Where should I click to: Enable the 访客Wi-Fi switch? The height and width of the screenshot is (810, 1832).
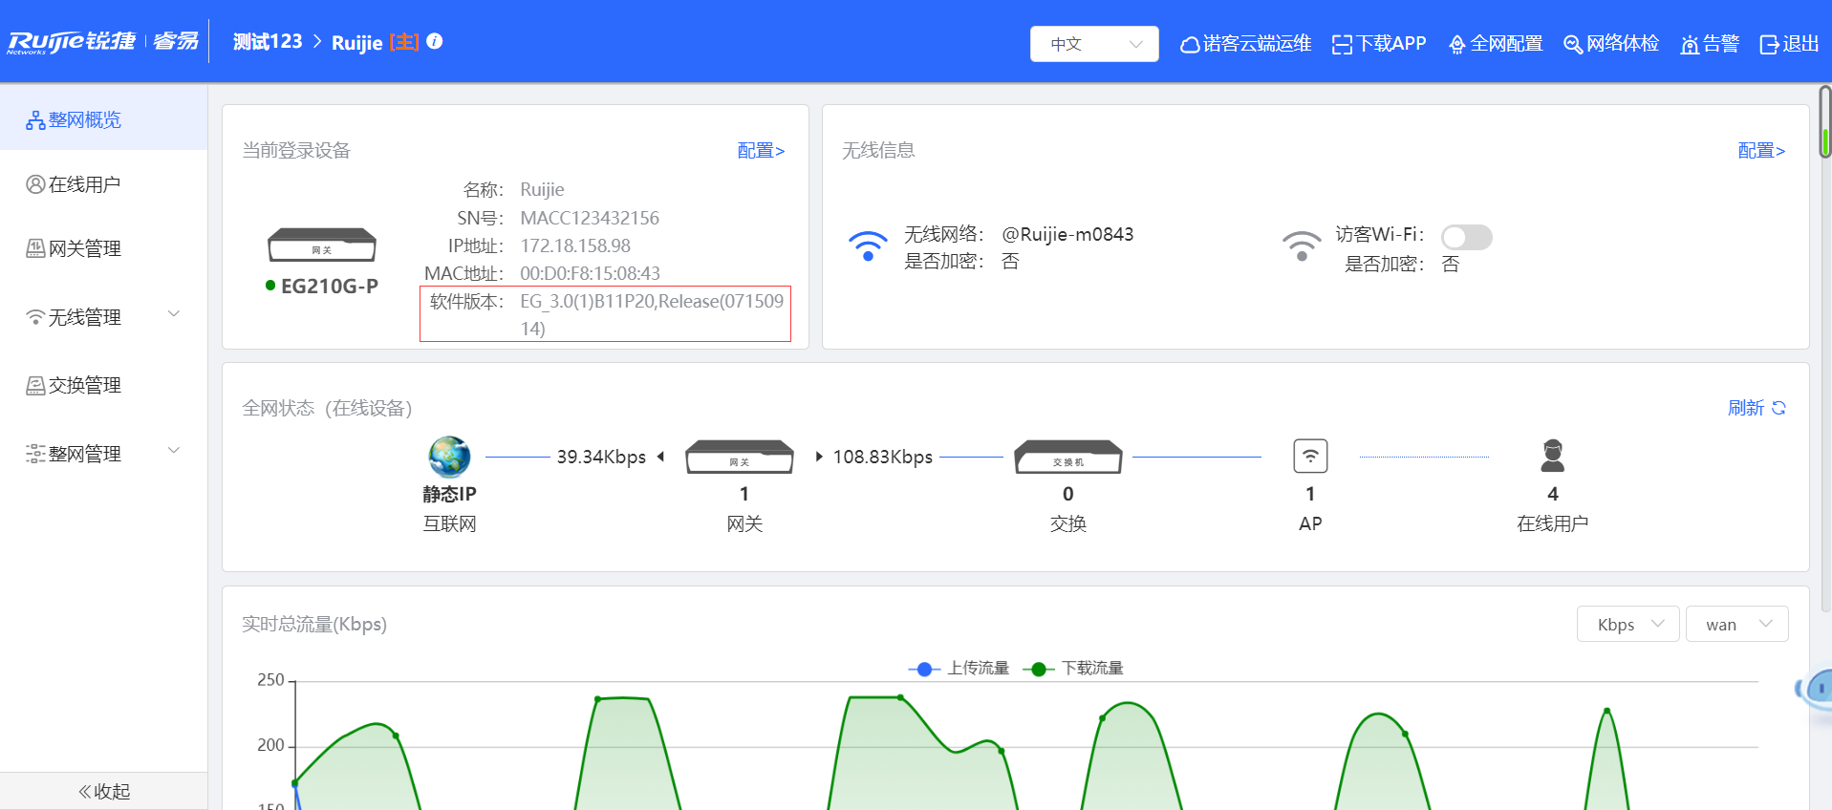(1467, 237)
